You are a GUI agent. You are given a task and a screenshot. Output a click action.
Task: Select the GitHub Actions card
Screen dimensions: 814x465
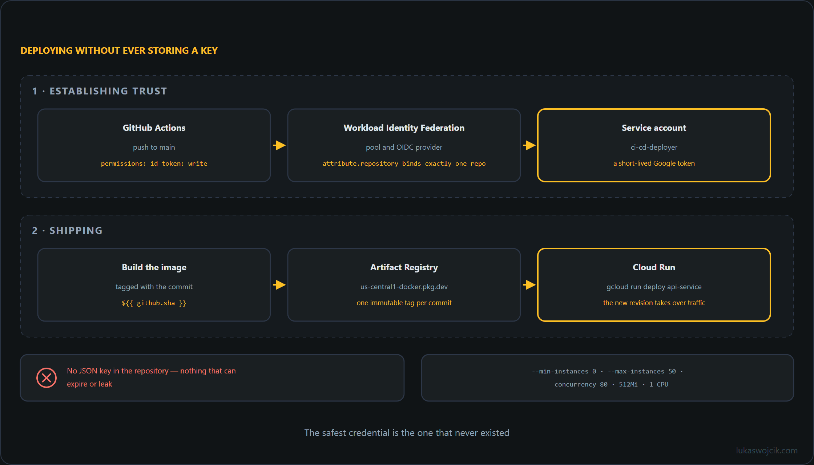pyautogui.click(x=154, y=145)
